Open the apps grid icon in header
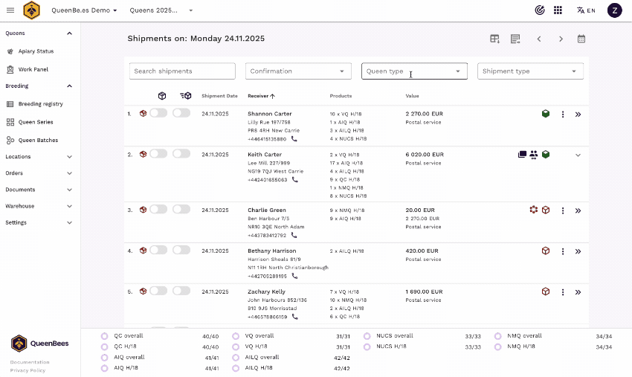This screenshot has width=632, height=377. pyautogui.click(x=558, y=10)
